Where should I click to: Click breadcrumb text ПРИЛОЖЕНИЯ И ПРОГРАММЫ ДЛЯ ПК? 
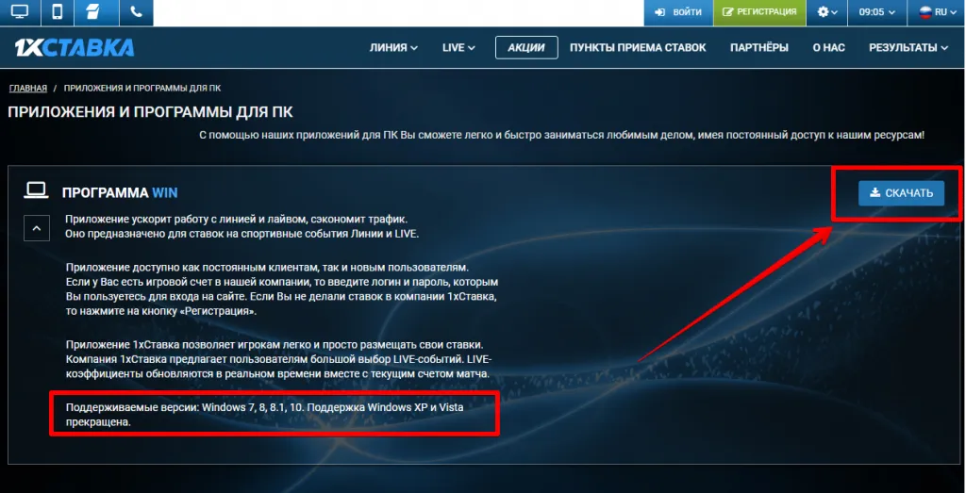[142, 88]
